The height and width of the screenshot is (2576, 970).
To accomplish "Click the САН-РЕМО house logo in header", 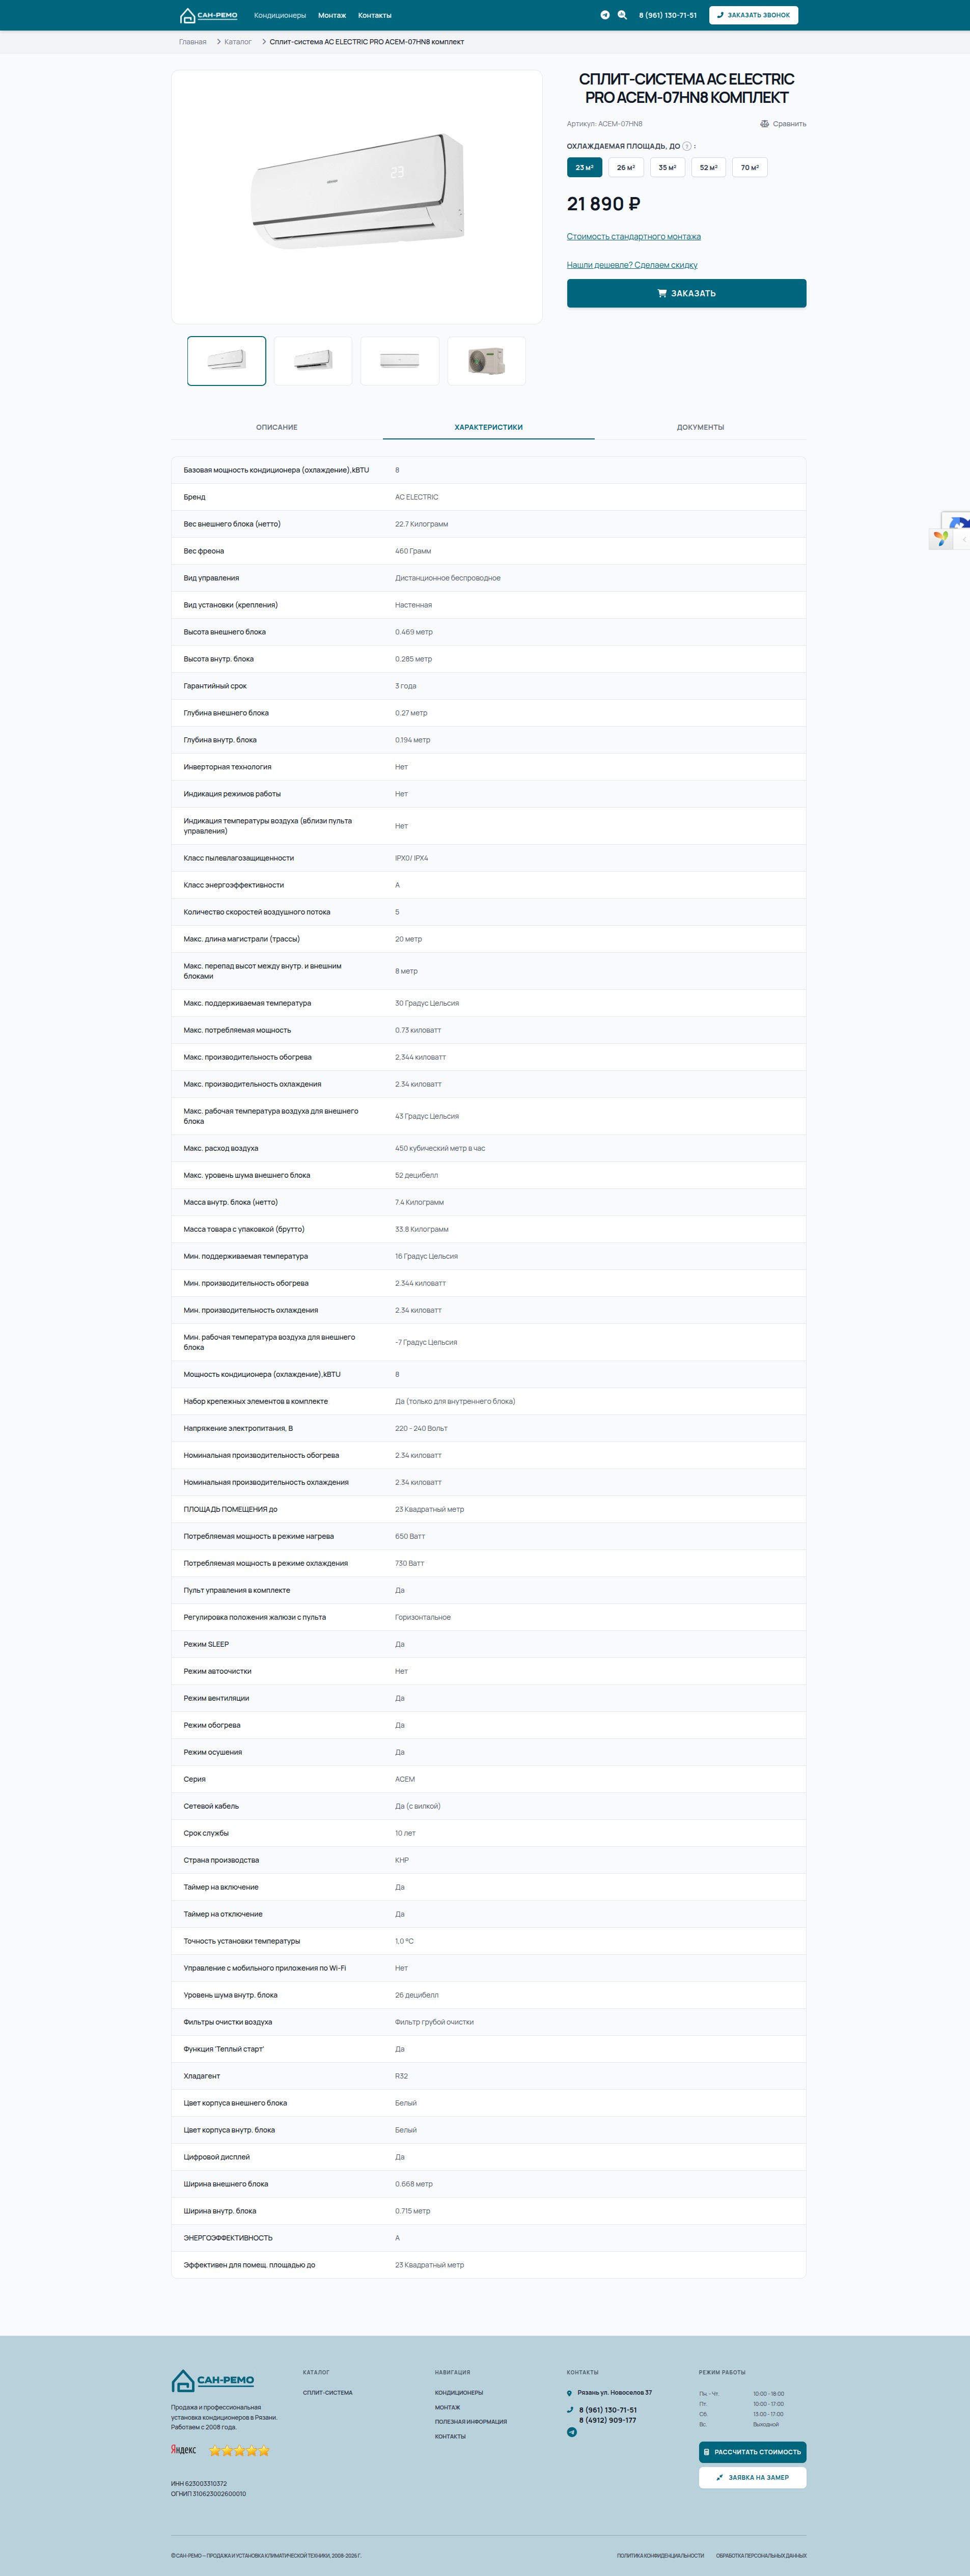I will click(208, 15).
